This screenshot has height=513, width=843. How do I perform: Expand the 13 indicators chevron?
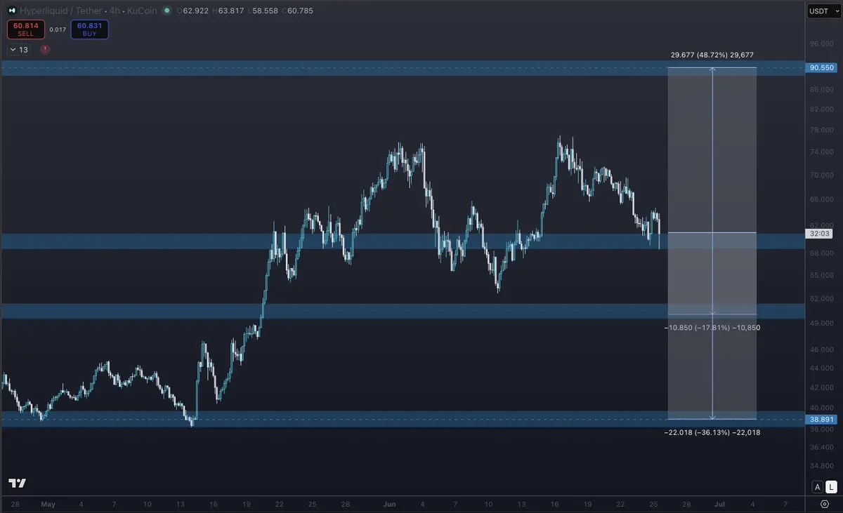pyautogui.click(x=19, y=50)
